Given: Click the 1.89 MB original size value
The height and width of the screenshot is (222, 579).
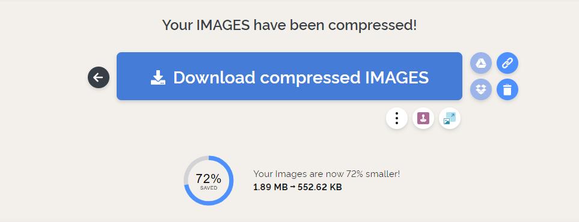Looking at the screenshot, I should point(271,187).
